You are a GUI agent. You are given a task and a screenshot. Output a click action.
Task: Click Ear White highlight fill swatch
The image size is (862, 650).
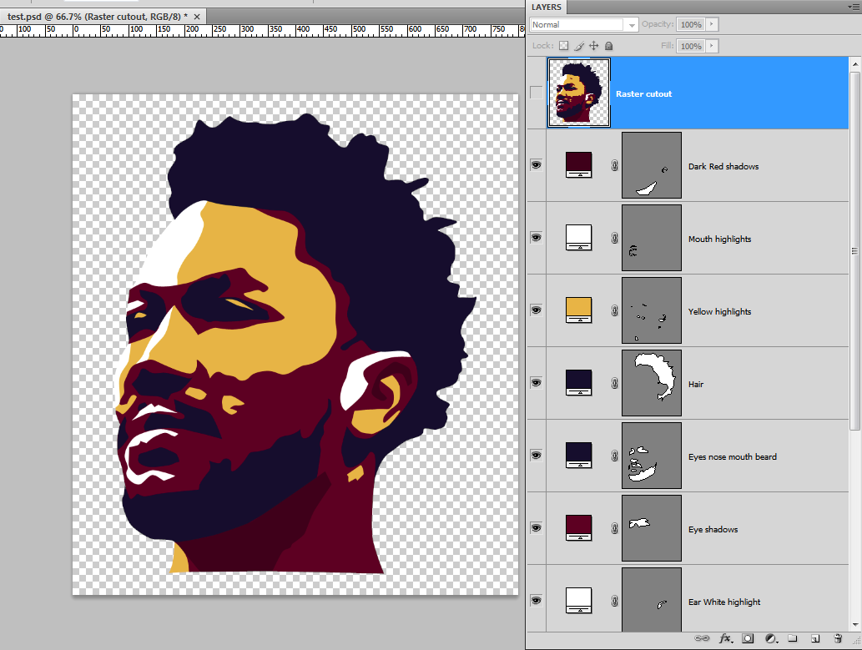(579, 601)
